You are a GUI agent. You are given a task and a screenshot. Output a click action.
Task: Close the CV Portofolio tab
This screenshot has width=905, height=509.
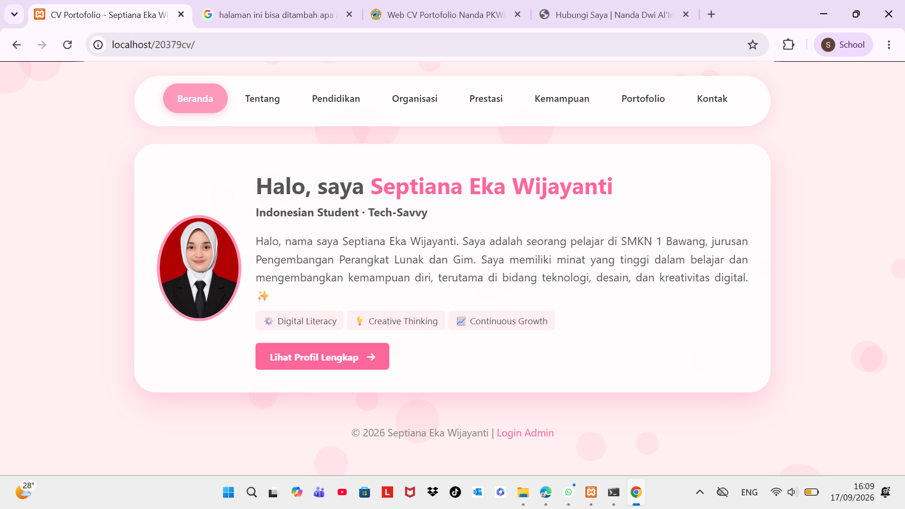(x=181, y=15)
